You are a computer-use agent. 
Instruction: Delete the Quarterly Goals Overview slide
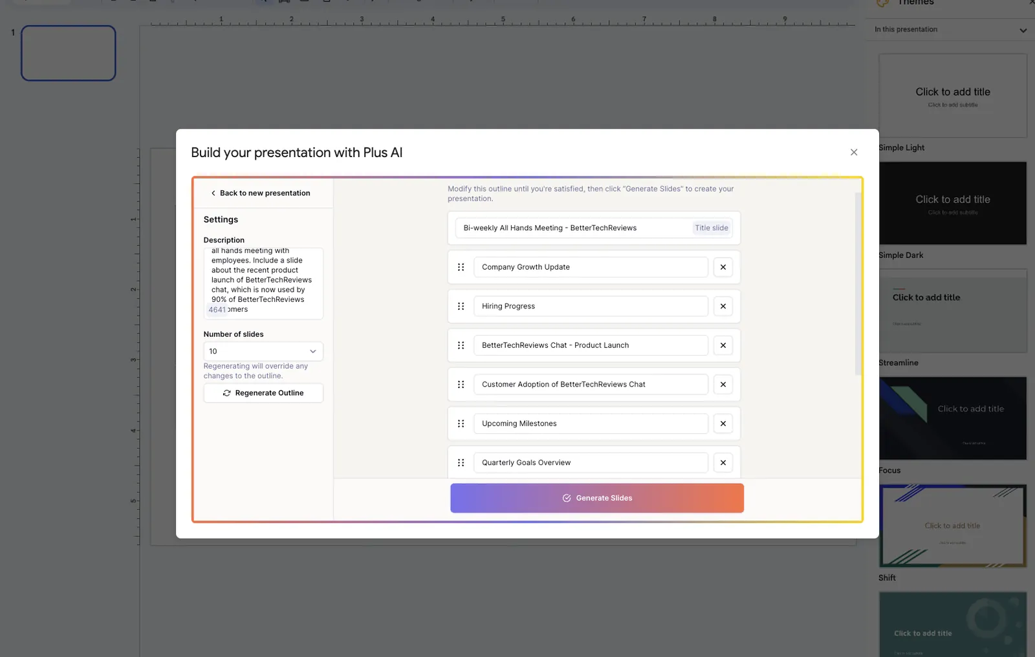click(723, 463)
